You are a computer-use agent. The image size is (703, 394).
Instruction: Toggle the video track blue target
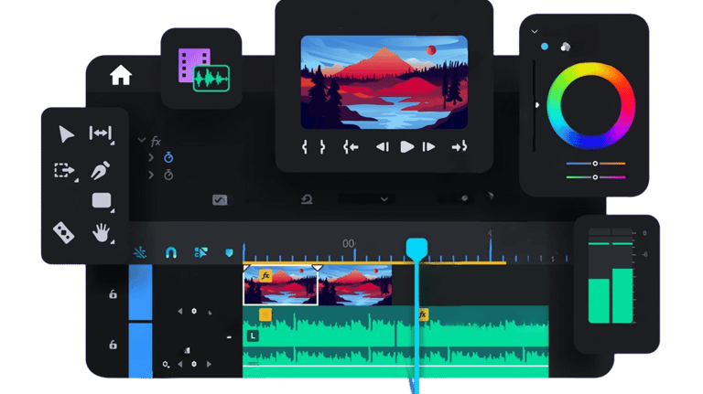pos(140,293)
